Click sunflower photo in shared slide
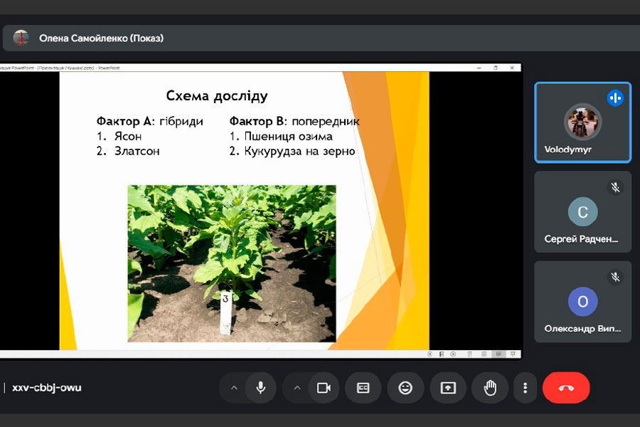The image size is (640, 427). click(x=231, y=263)
